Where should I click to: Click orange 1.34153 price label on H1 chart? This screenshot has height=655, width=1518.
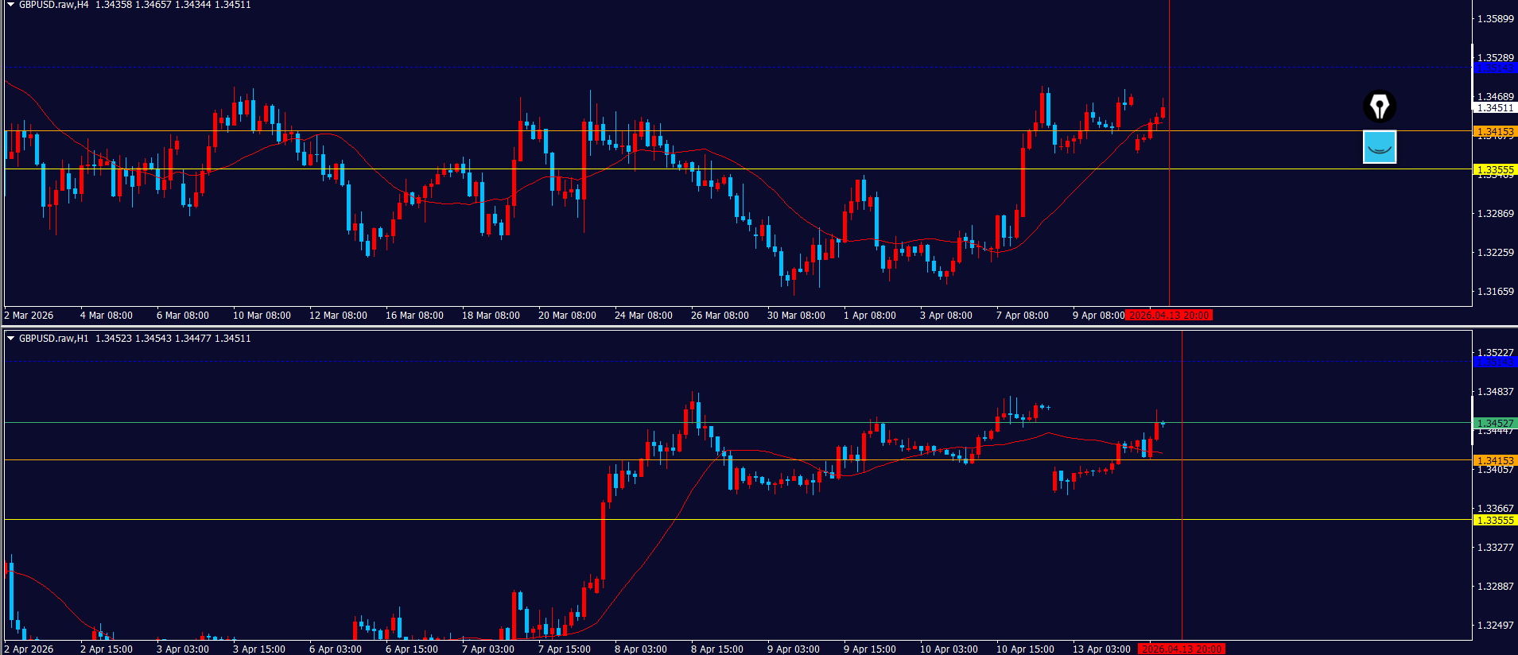1495,460
